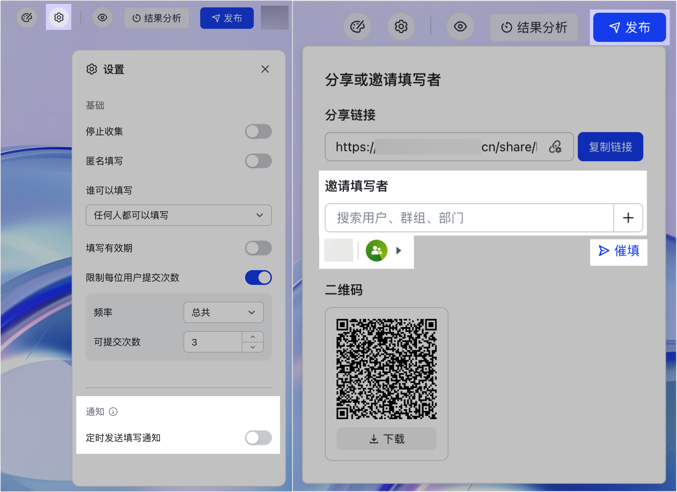Click the 搜索用户、群组、部门 search field
677x492 pixels.
(469, 218)
